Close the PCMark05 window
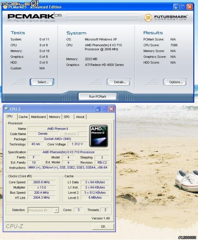 coord(190,7)
